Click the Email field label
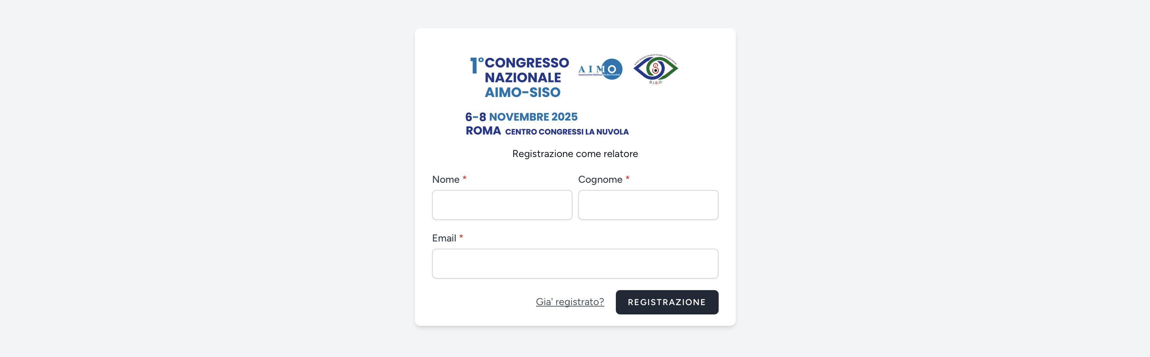 tap(444, 238)
